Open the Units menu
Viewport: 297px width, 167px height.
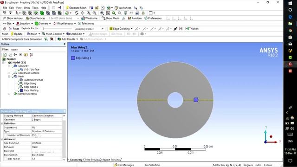(x=27, y=8)
